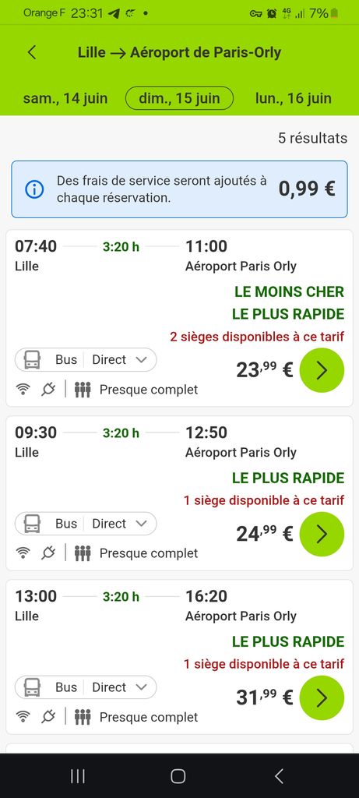The height and width of the screenshot is (798, 359).
Task: Tap the back arrow in the green header
Action: pos(32,52)
